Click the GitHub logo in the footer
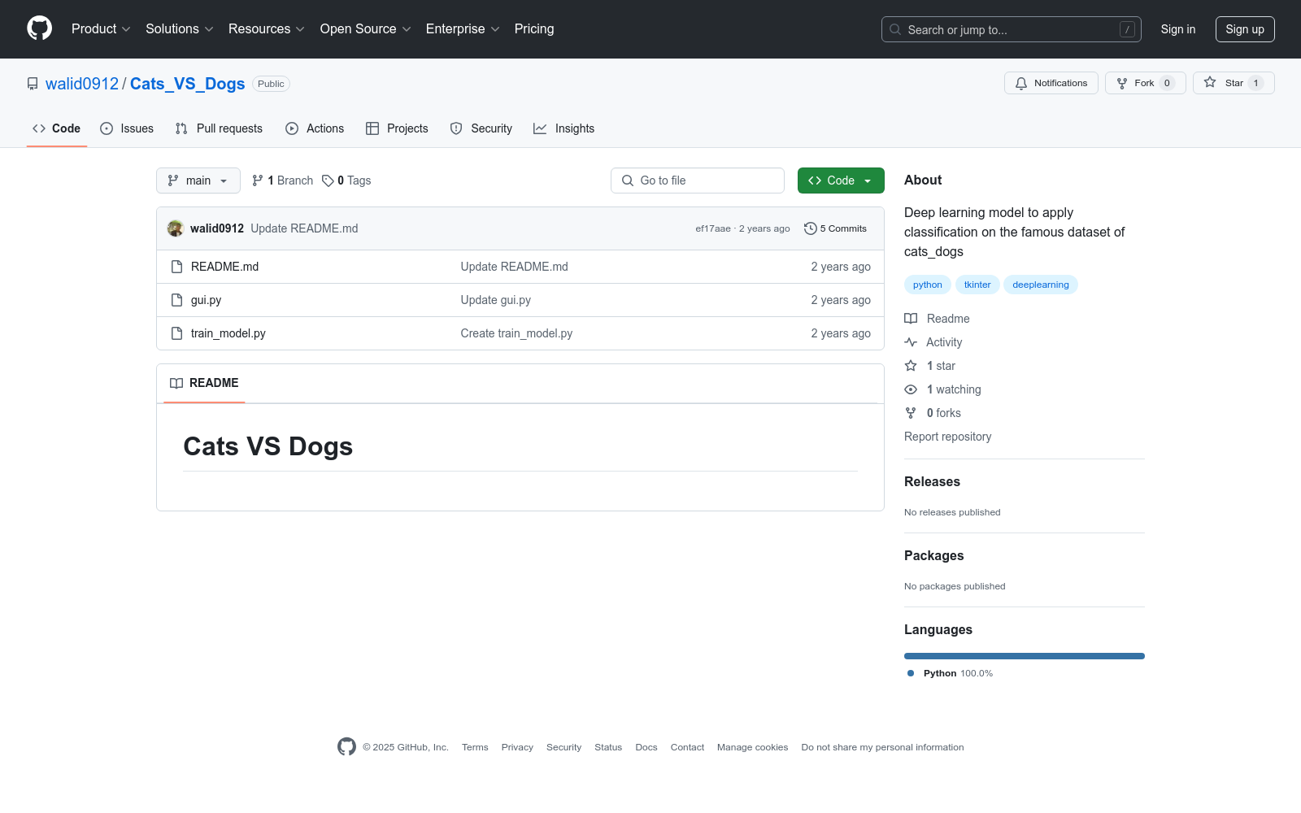Screen dimensions: 1301x813 coord(346,747)
